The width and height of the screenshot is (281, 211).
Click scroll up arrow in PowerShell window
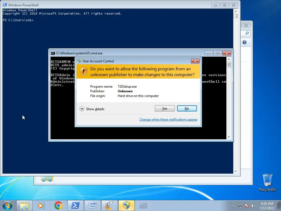236,11
